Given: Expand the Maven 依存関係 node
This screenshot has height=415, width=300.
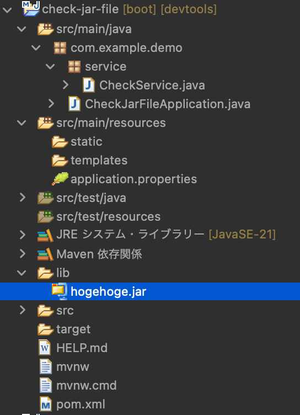Looking at the screenshot, I should (23, 253).
